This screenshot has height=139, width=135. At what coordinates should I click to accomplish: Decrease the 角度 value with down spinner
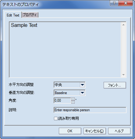tap(73, 102)
